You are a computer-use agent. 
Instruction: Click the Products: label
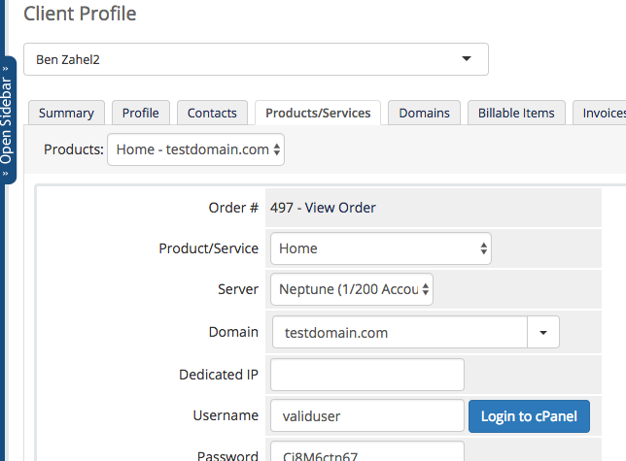[74, 149]
